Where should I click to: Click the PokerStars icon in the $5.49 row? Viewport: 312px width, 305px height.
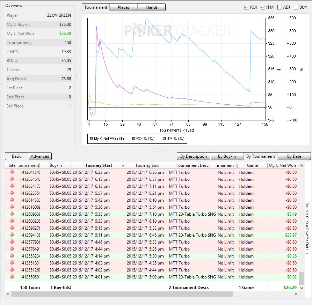pos(12,214)
